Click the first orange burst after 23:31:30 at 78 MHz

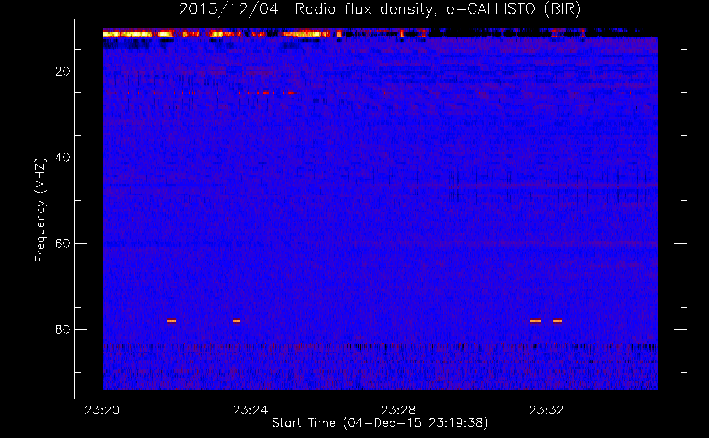pos(535,321)
